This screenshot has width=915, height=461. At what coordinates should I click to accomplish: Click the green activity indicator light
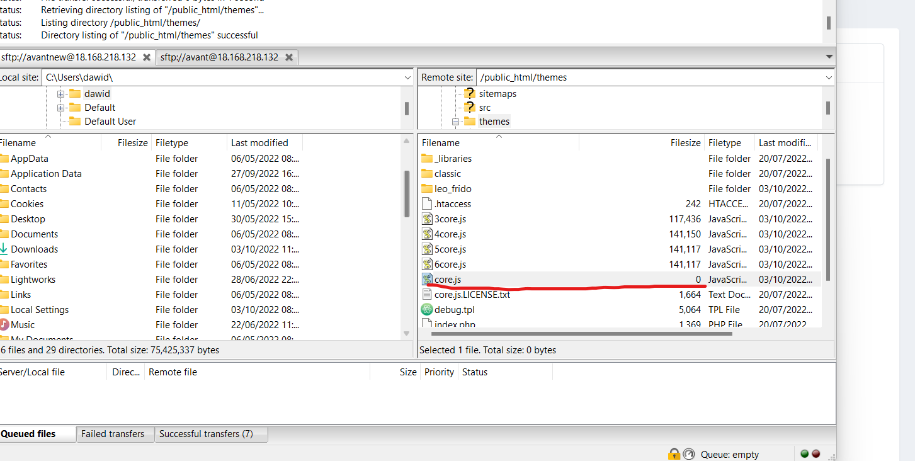(805, 453)
